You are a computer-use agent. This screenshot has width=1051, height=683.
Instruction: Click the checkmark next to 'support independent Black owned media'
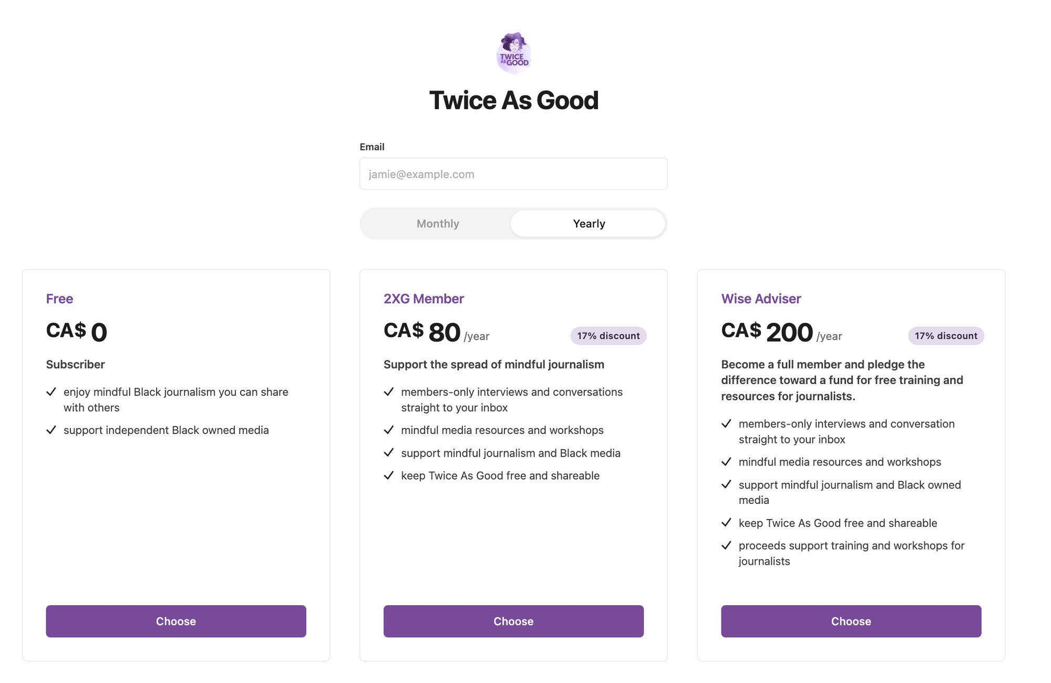[51, 430]
